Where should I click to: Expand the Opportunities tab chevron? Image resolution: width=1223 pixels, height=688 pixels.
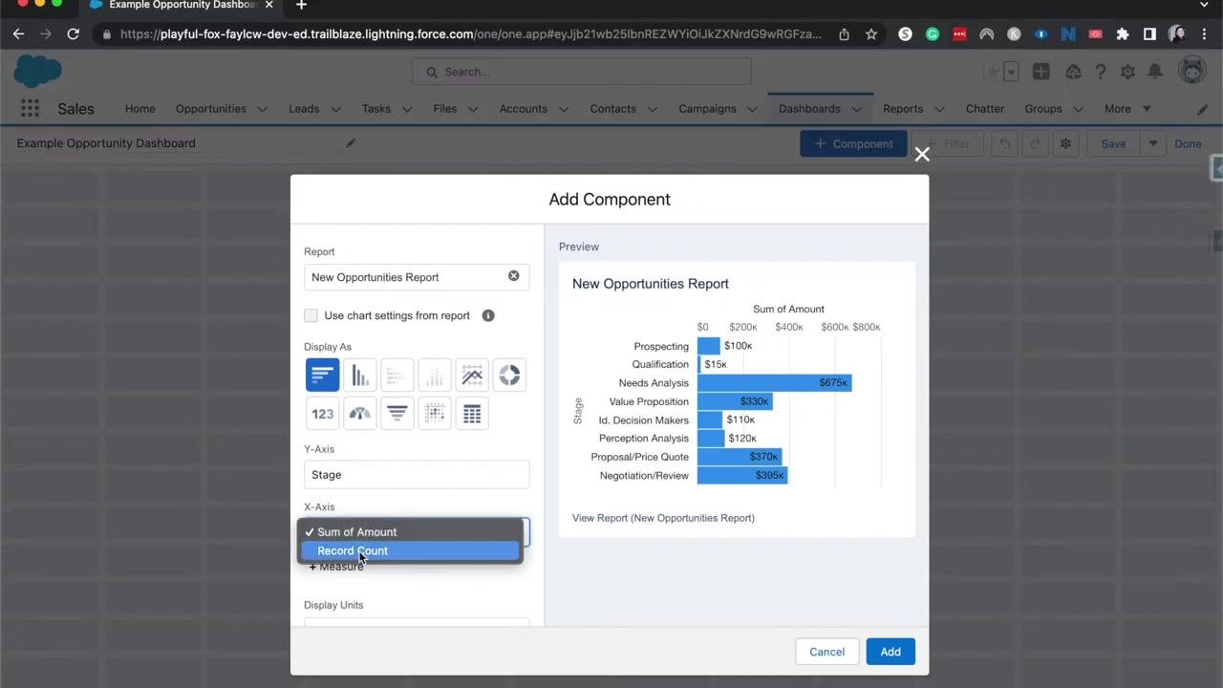click(x=263, y=109)
